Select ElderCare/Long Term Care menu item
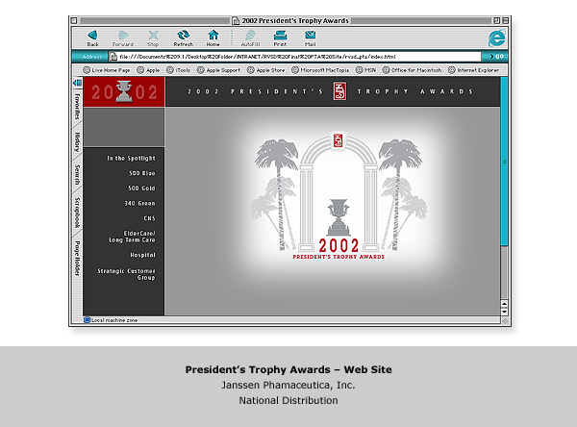This screenshot has height=427, width=577. [132, 237]
